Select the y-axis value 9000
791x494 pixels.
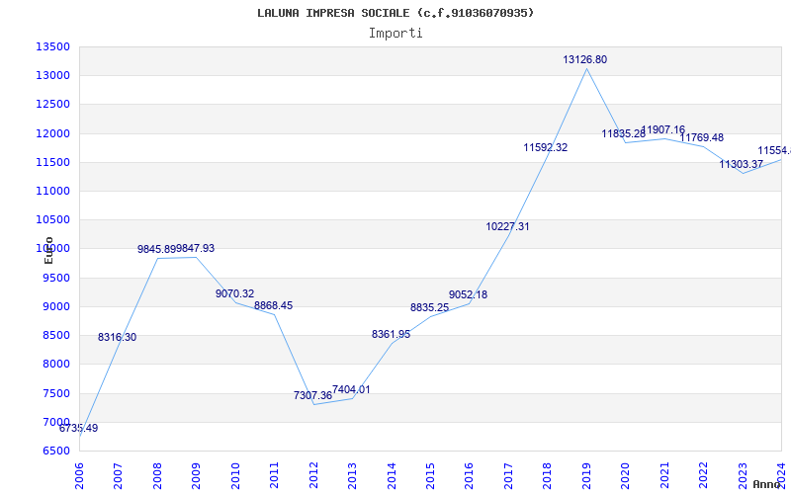[x=55, y=306]
